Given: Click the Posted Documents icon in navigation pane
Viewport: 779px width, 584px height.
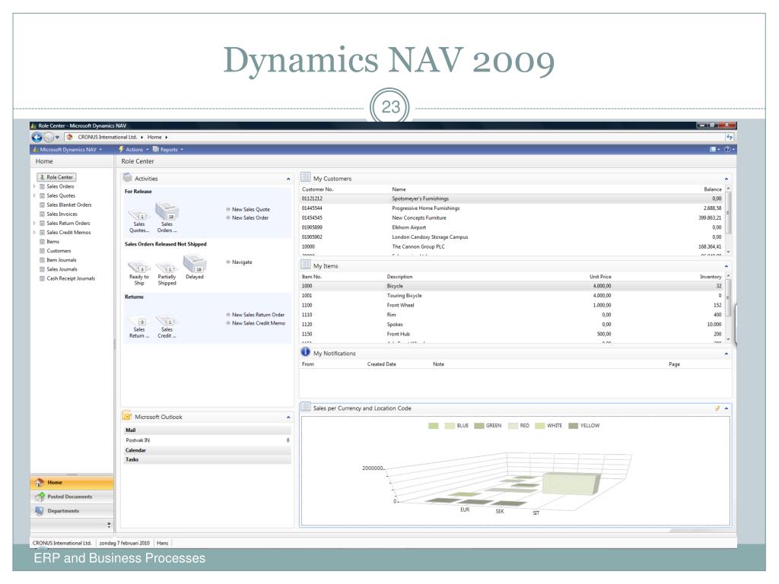Looking at the screenshot, I should pos(40,497).
